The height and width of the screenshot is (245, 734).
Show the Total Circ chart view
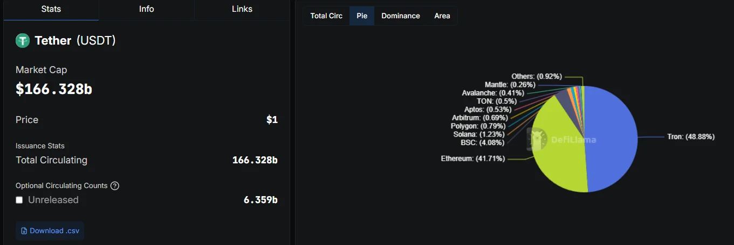[x=326, y=16]
